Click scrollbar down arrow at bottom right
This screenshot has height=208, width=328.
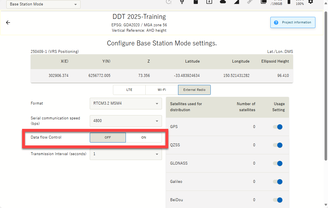point(326,205)
